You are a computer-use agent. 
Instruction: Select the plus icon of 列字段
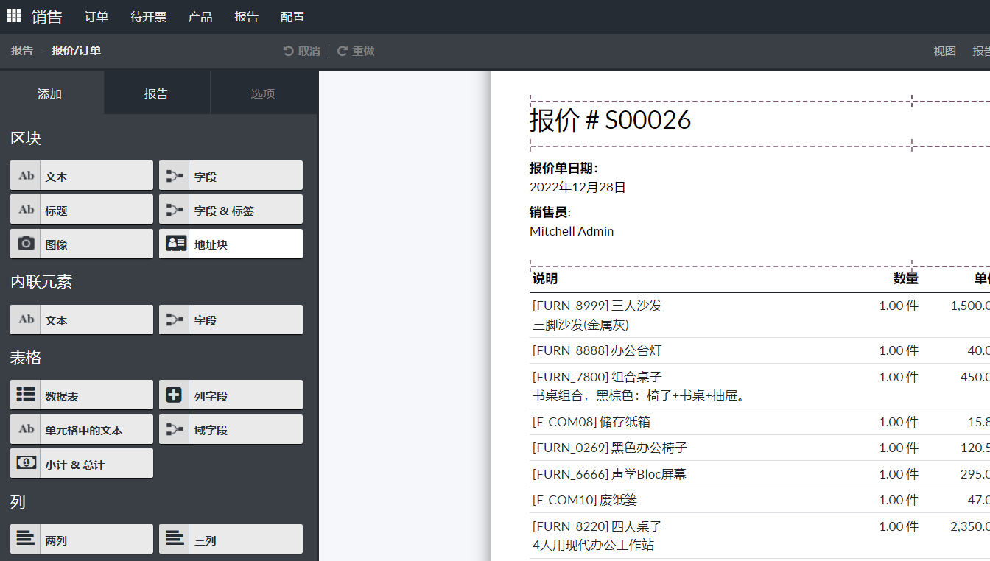pyautogui.click(x=175, y=395)
